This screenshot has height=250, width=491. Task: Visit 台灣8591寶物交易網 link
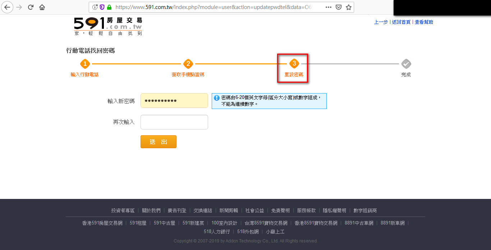(x=266, y=223)
